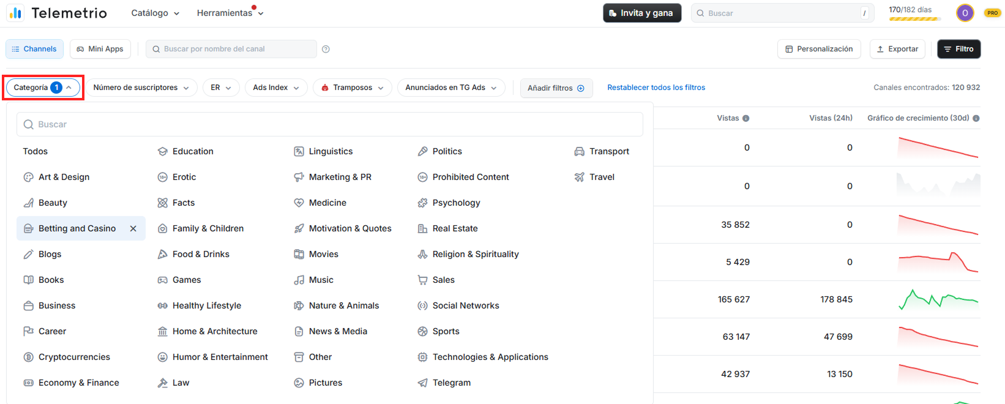Click Restablecer todos los filtros link
Screen dimensions: 1005x404
pyautogui.click(x=656, y=88)
